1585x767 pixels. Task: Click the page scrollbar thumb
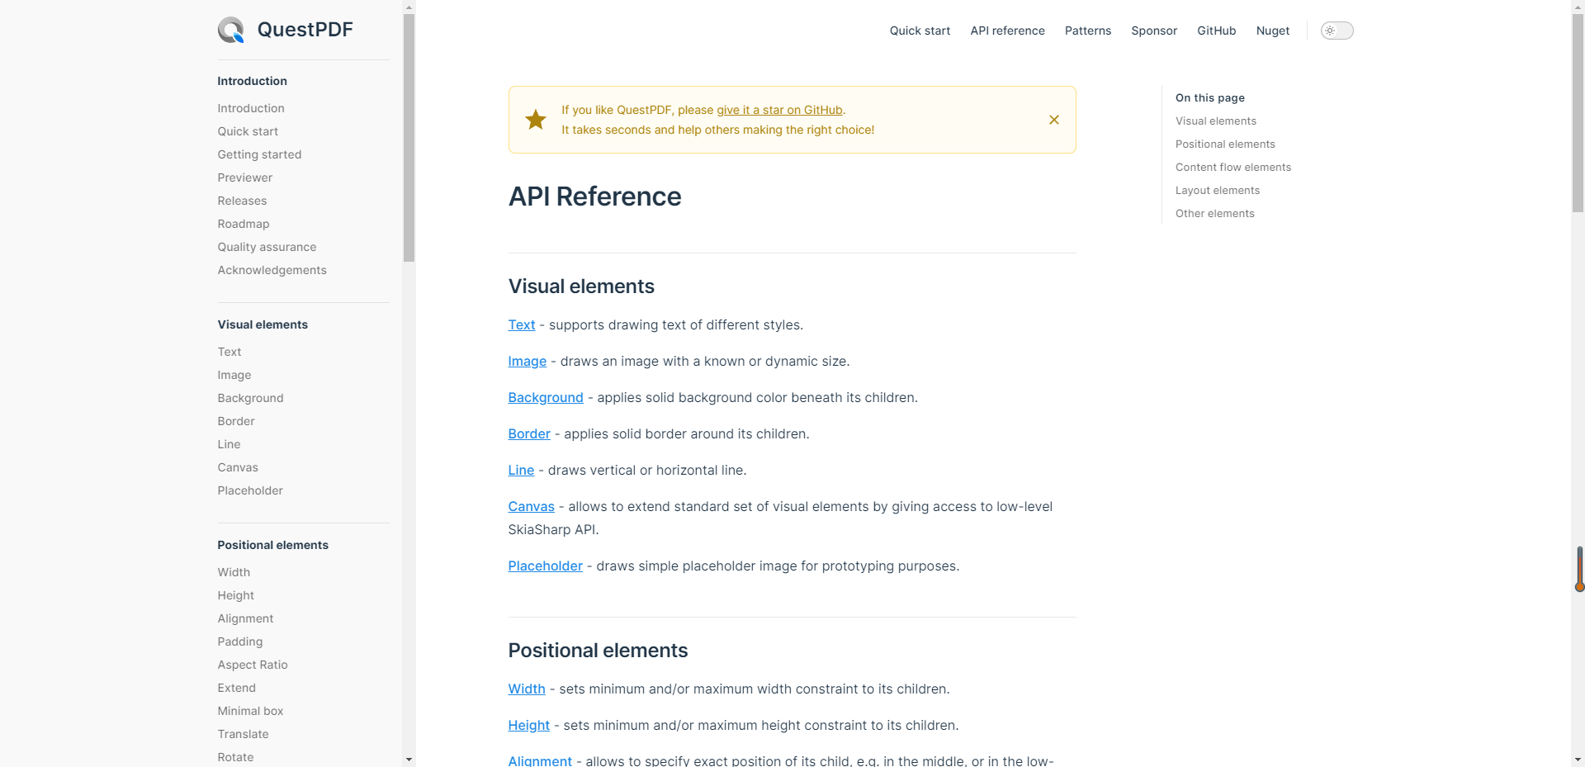tap(1578, 113)
